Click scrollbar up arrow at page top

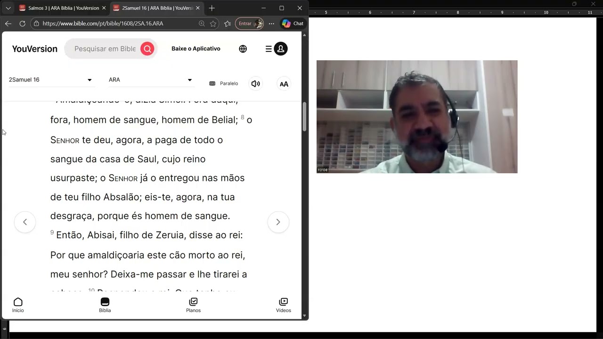click(x=304, y=35)
